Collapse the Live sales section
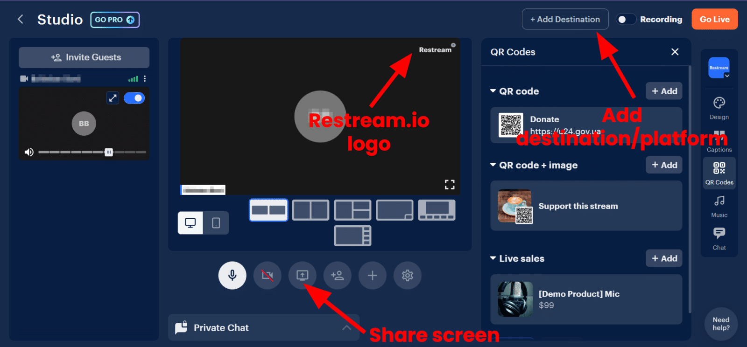The image size is (747, 347). [493, 258]
